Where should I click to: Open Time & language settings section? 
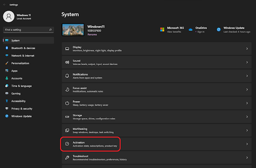(x=21, y=86)
